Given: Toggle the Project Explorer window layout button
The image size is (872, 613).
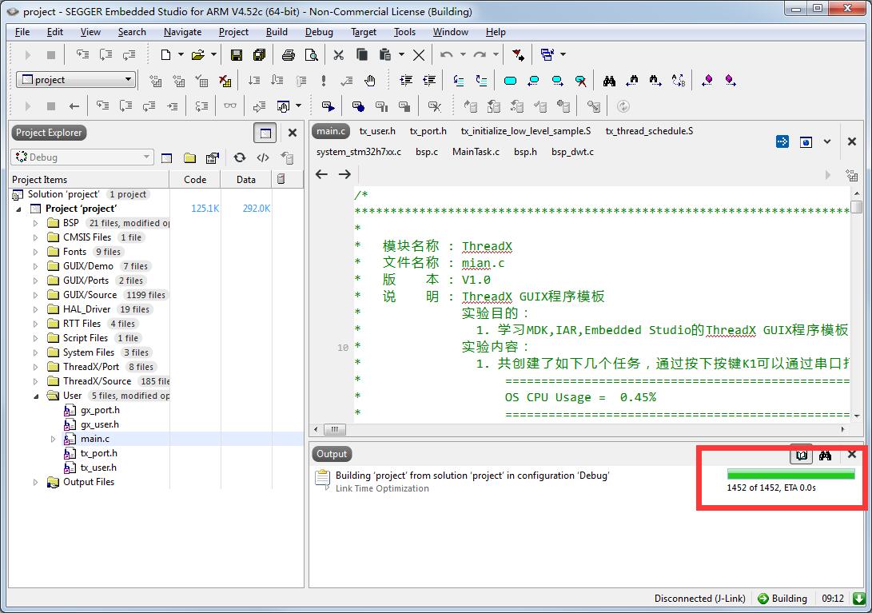Looking at the screenshot, I should [x=265, y=133].
